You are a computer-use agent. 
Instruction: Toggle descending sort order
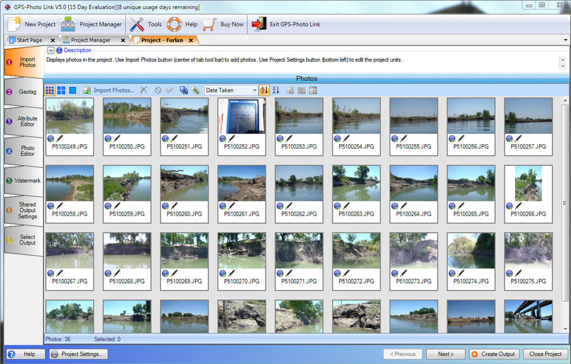pos(275,90)
